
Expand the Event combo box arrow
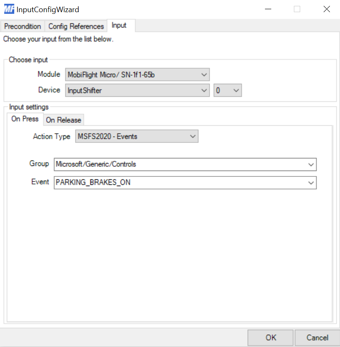pyautogui.click(x=311, y=183)
